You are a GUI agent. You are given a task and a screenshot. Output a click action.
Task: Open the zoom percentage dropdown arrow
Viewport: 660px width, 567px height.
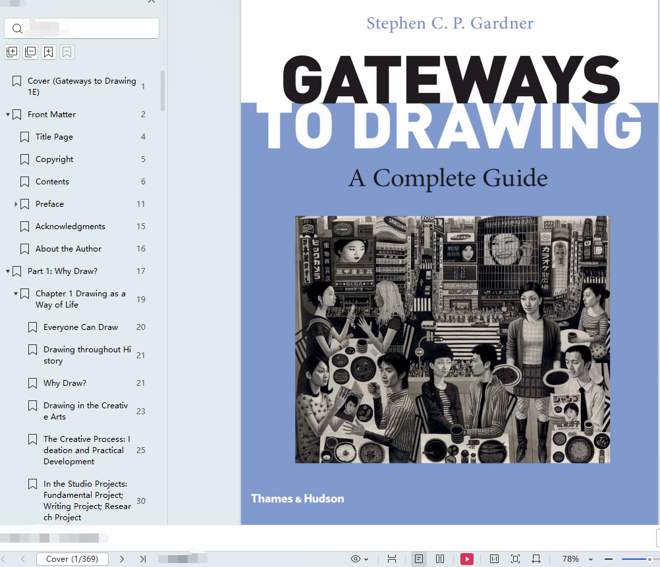tap(591, 559)
